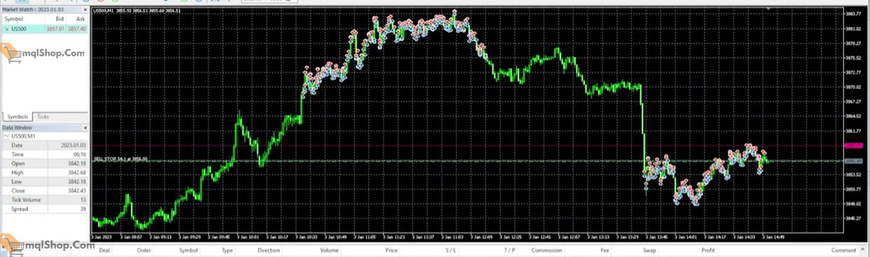The width and height of the screenshot is (870, 257).
Task: Close the Data Window panel
Action: click(85, 128)
